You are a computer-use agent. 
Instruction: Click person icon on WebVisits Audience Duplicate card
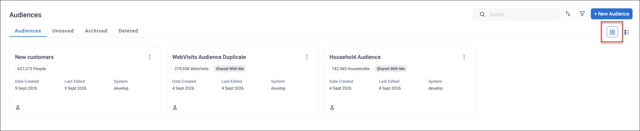175,107
